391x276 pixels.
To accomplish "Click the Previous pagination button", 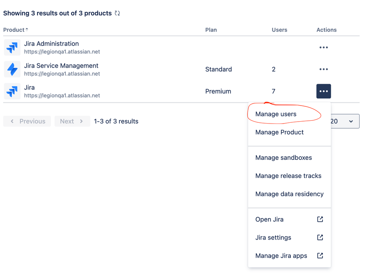I will tap(27, 121).
